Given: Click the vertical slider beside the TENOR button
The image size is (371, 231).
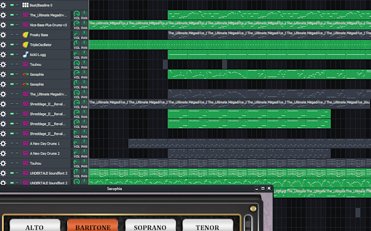Looking at the screenshot, I should click(248, 223).
